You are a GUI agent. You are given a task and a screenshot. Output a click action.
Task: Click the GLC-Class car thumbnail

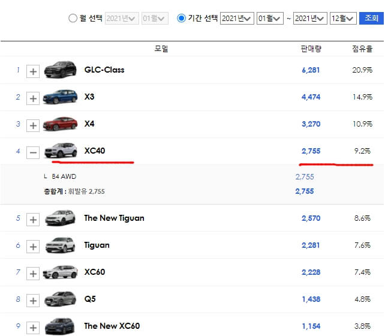[x=60, y=69]
